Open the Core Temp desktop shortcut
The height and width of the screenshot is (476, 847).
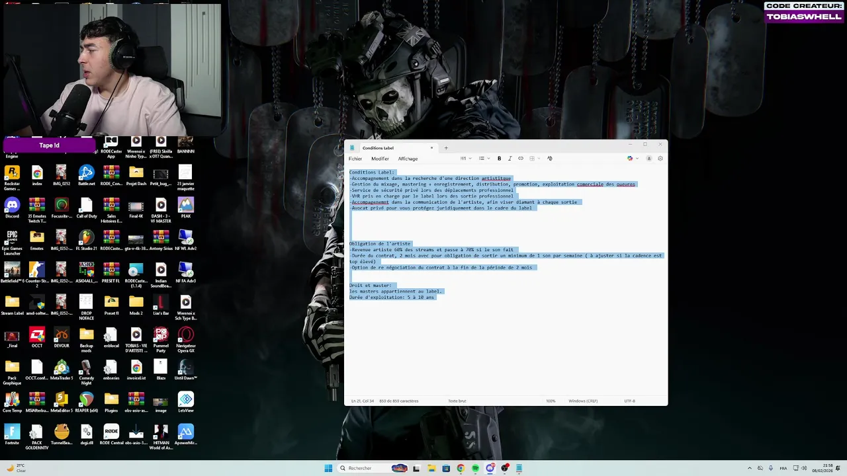pos(12,403)
